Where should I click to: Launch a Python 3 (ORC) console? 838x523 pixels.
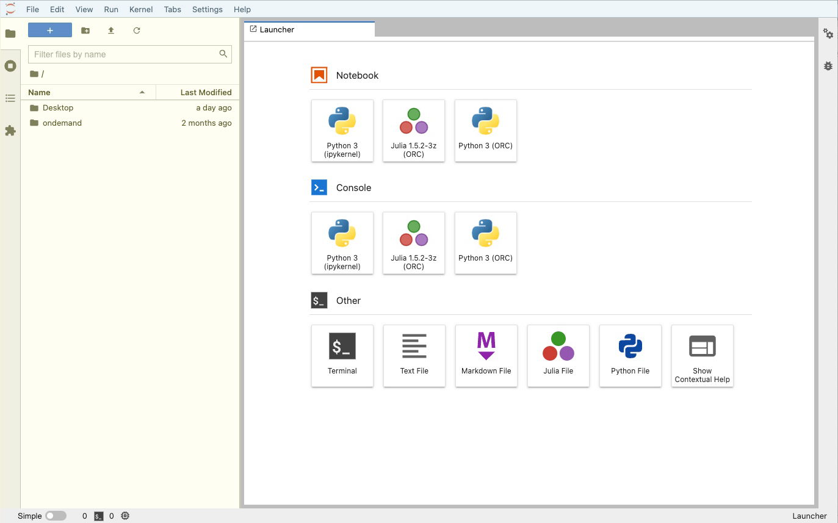[486, 243]
